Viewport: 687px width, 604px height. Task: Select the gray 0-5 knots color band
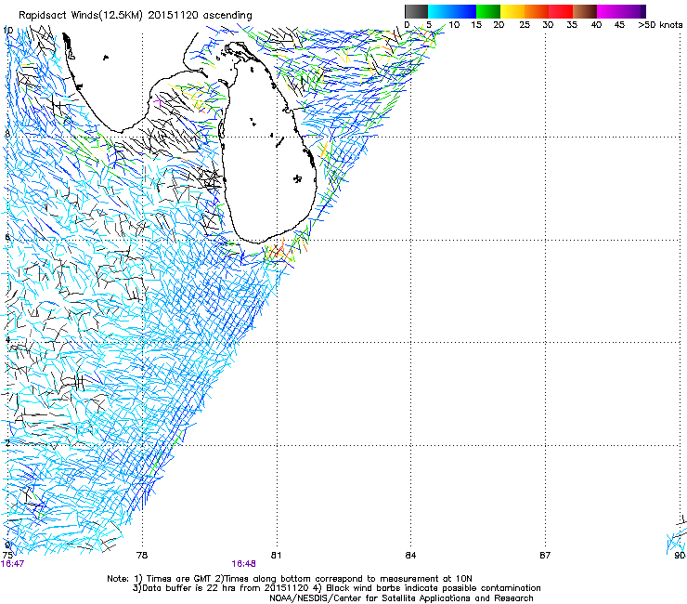[x=416, y=11]
